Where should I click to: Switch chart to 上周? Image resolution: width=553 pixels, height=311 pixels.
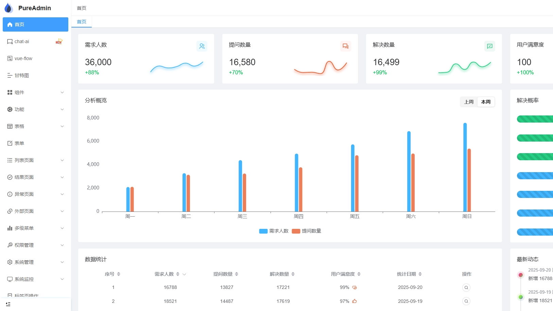coord(469,102)
